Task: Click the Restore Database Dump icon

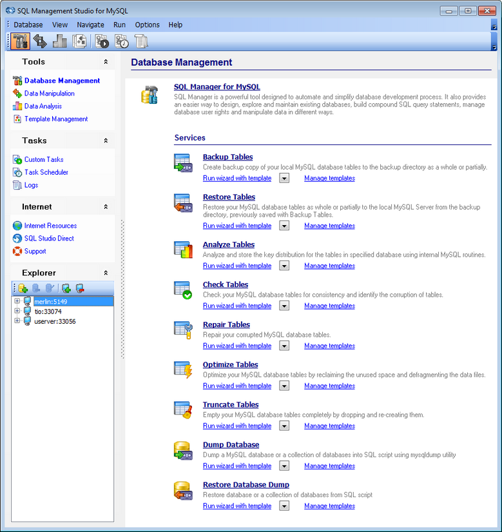Action: (x=183, y=491)
